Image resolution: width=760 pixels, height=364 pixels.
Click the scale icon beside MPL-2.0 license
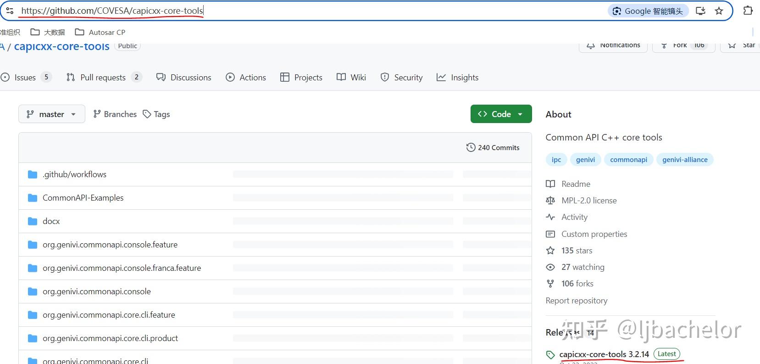[550, 201]
